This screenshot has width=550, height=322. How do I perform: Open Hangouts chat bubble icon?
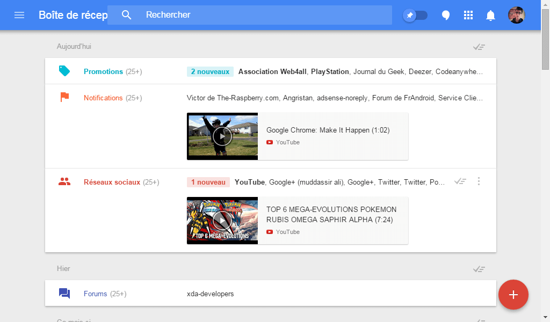(445, 16)
